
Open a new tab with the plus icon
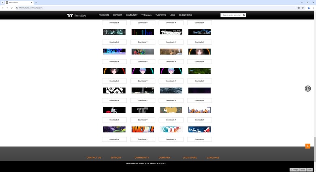coord(36,2)
